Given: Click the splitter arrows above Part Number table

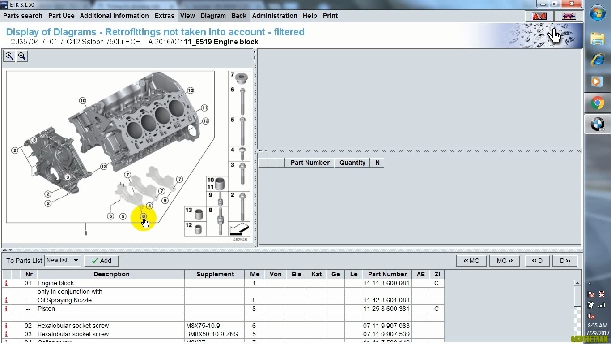Looking at the screenshot, I should click(x=263, y=150).
